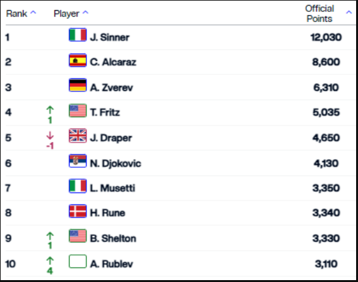Click the Official Points column header
The height and width of the screenshot is (282, 358).
[x=319, y=14]
